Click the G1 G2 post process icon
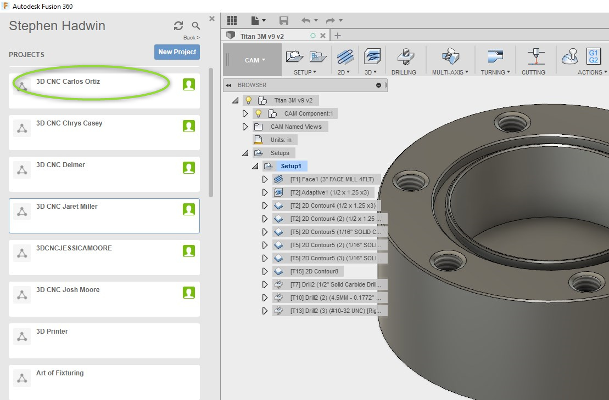The image size is (609, 400). (593, 56)
